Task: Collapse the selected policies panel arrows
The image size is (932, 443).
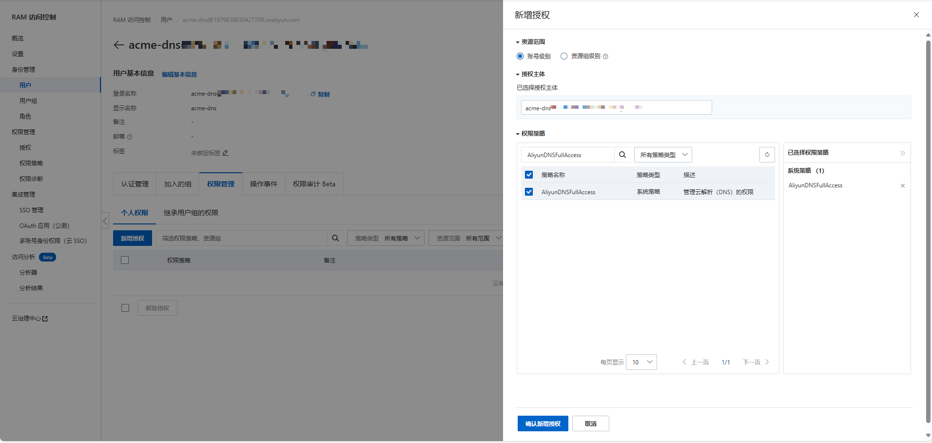Action: point(902,153)
